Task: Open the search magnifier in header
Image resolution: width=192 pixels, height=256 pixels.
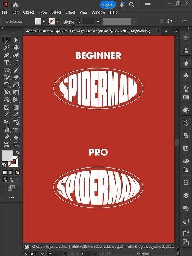Action: click(x=132, y=5)
